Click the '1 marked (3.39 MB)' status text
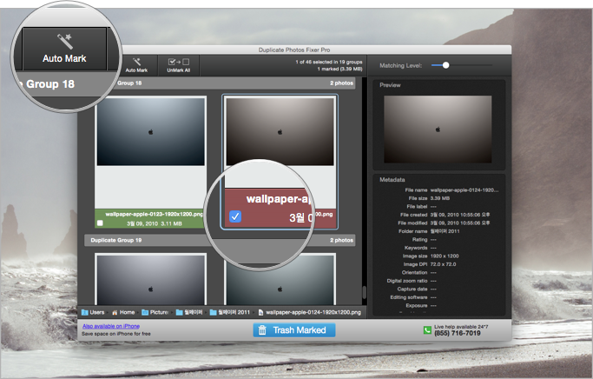Screen dimensions: 593x379 [339, 69]
